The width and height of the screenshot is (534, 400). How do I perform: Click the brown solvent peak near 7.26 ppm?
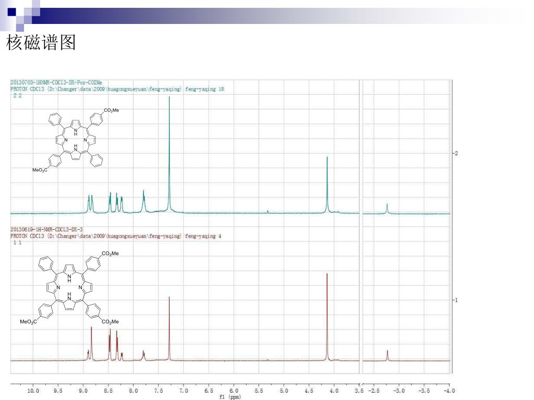(x=169, y=329)
